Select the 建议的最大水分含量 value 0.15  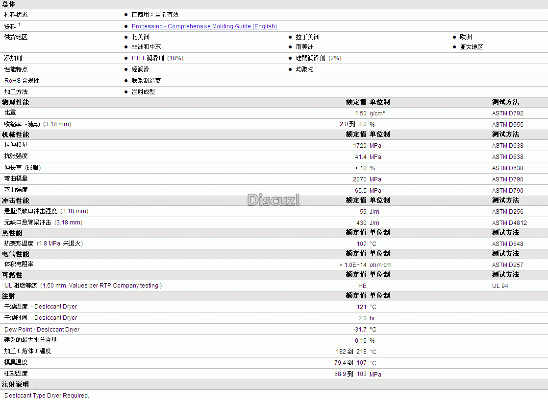pos(361,341)
